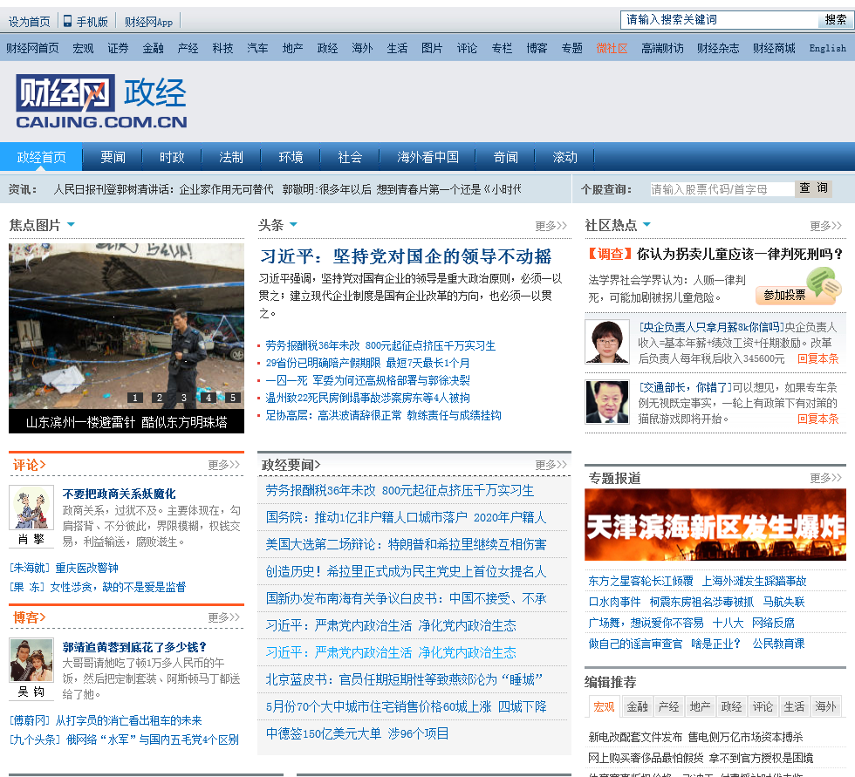Click 肖擎 columnist cartoon avatar
Viewport: 855px width, 777px height.
[31, 508]
